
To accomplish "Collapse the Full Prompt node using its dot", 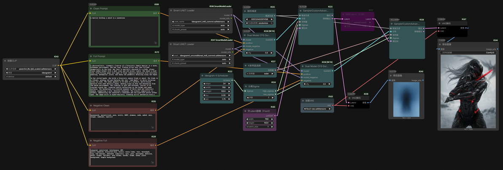I will 91,57.
